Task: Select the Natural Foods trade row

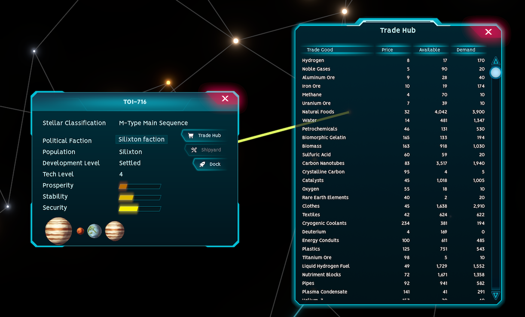Action: coord(318,112)
